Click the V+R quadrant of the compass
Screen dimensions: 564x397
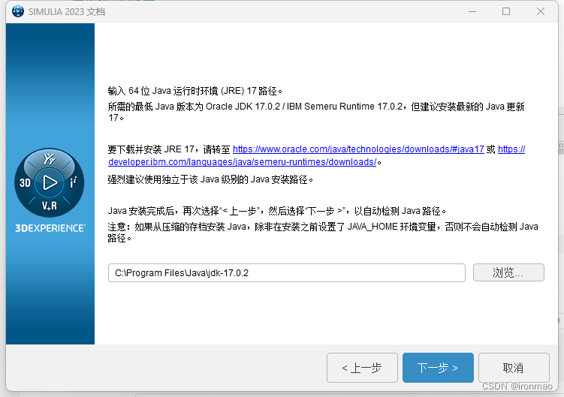click(50, 206)
